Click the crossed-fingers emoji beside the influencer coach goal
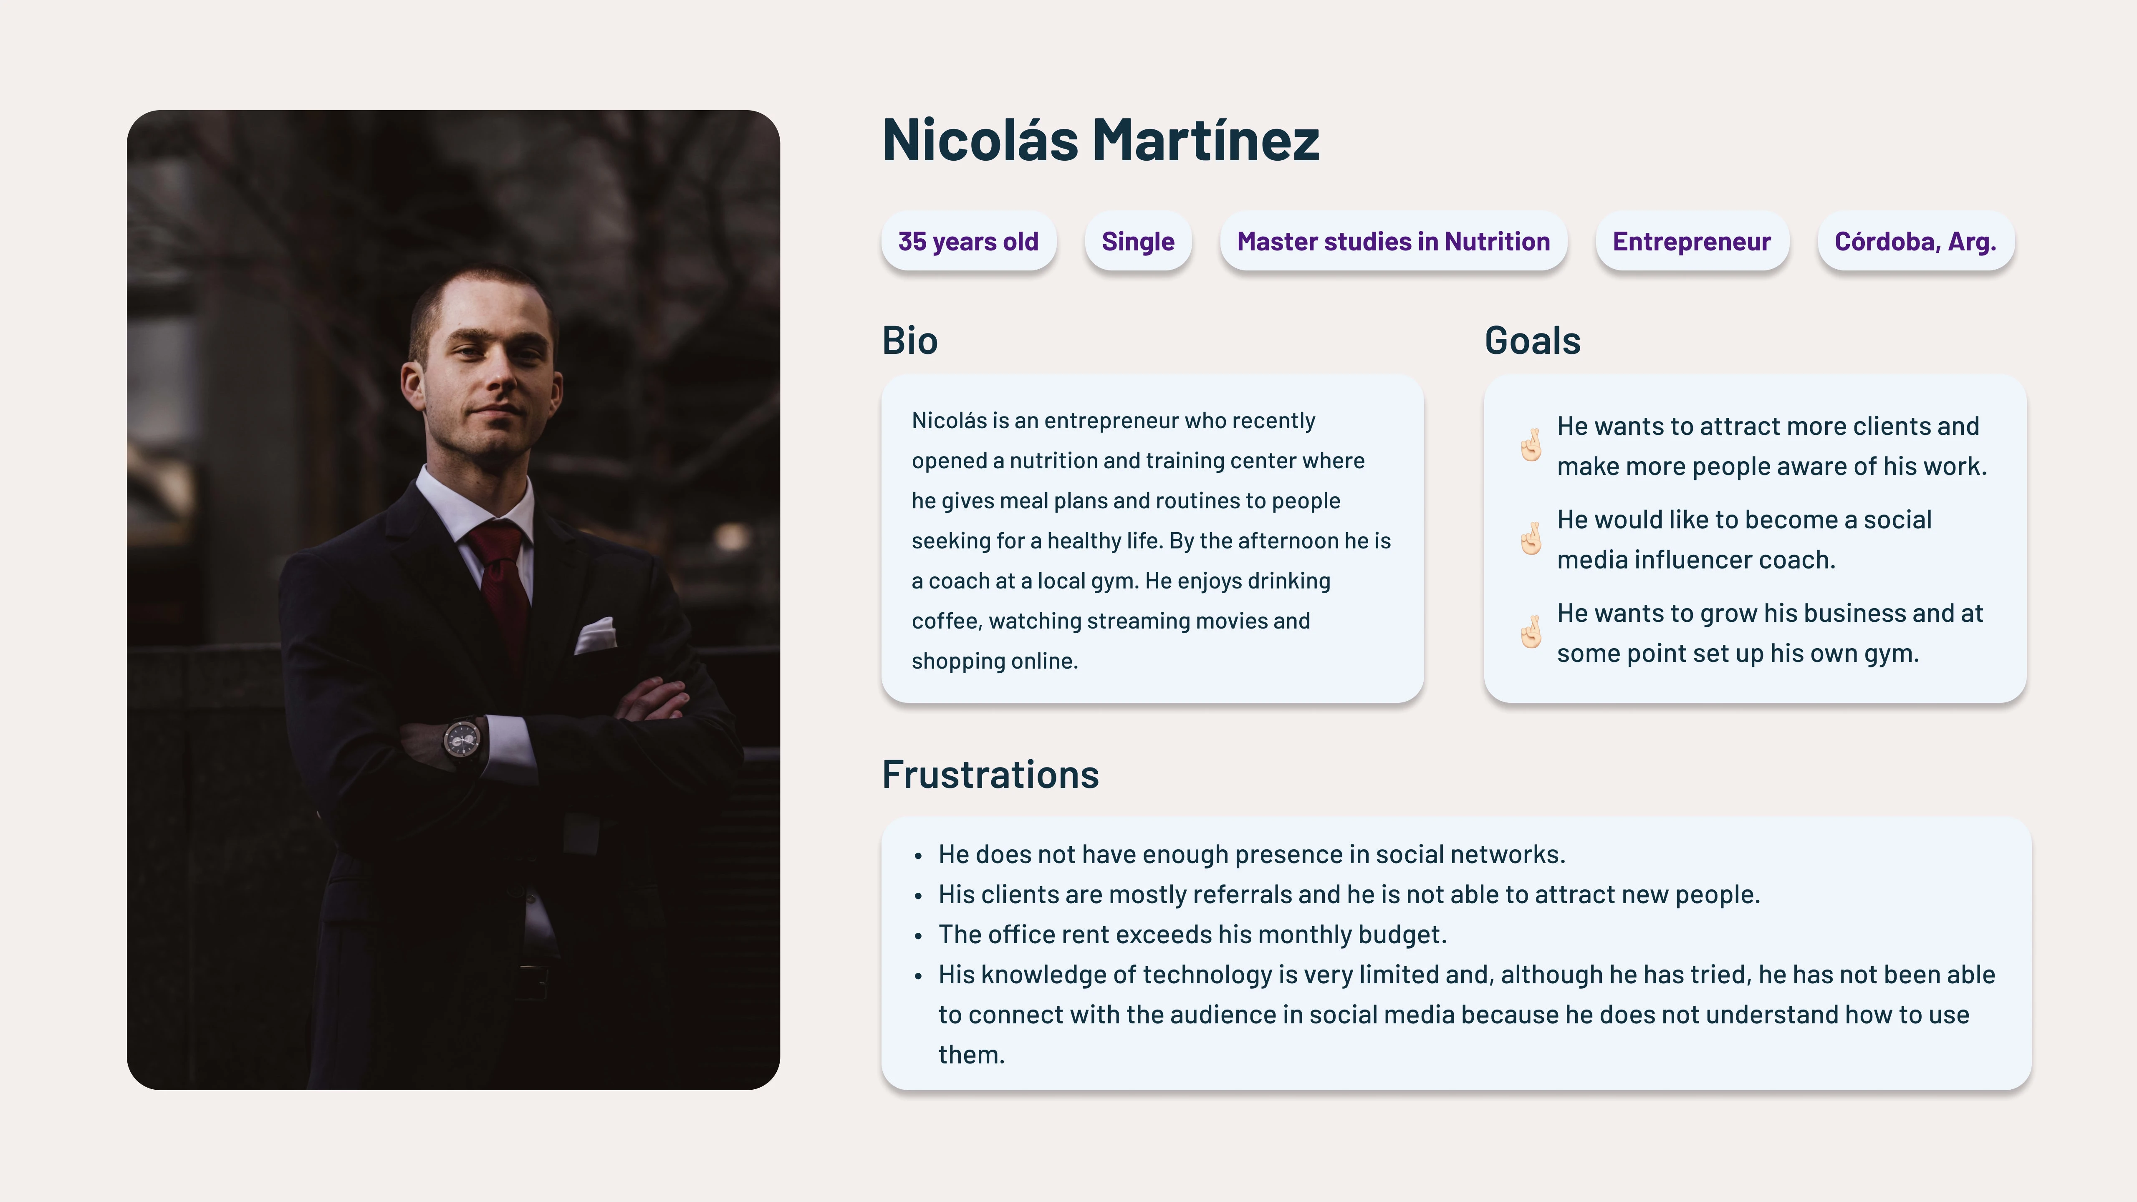The image size is (2137, 1202). 1531,539
